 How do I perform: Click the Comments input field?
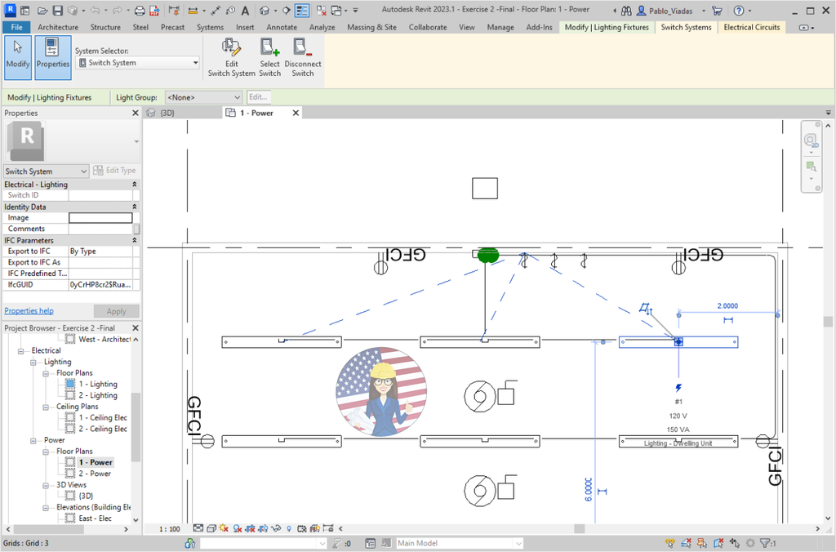pyautogui.click(x=100, y=229)
